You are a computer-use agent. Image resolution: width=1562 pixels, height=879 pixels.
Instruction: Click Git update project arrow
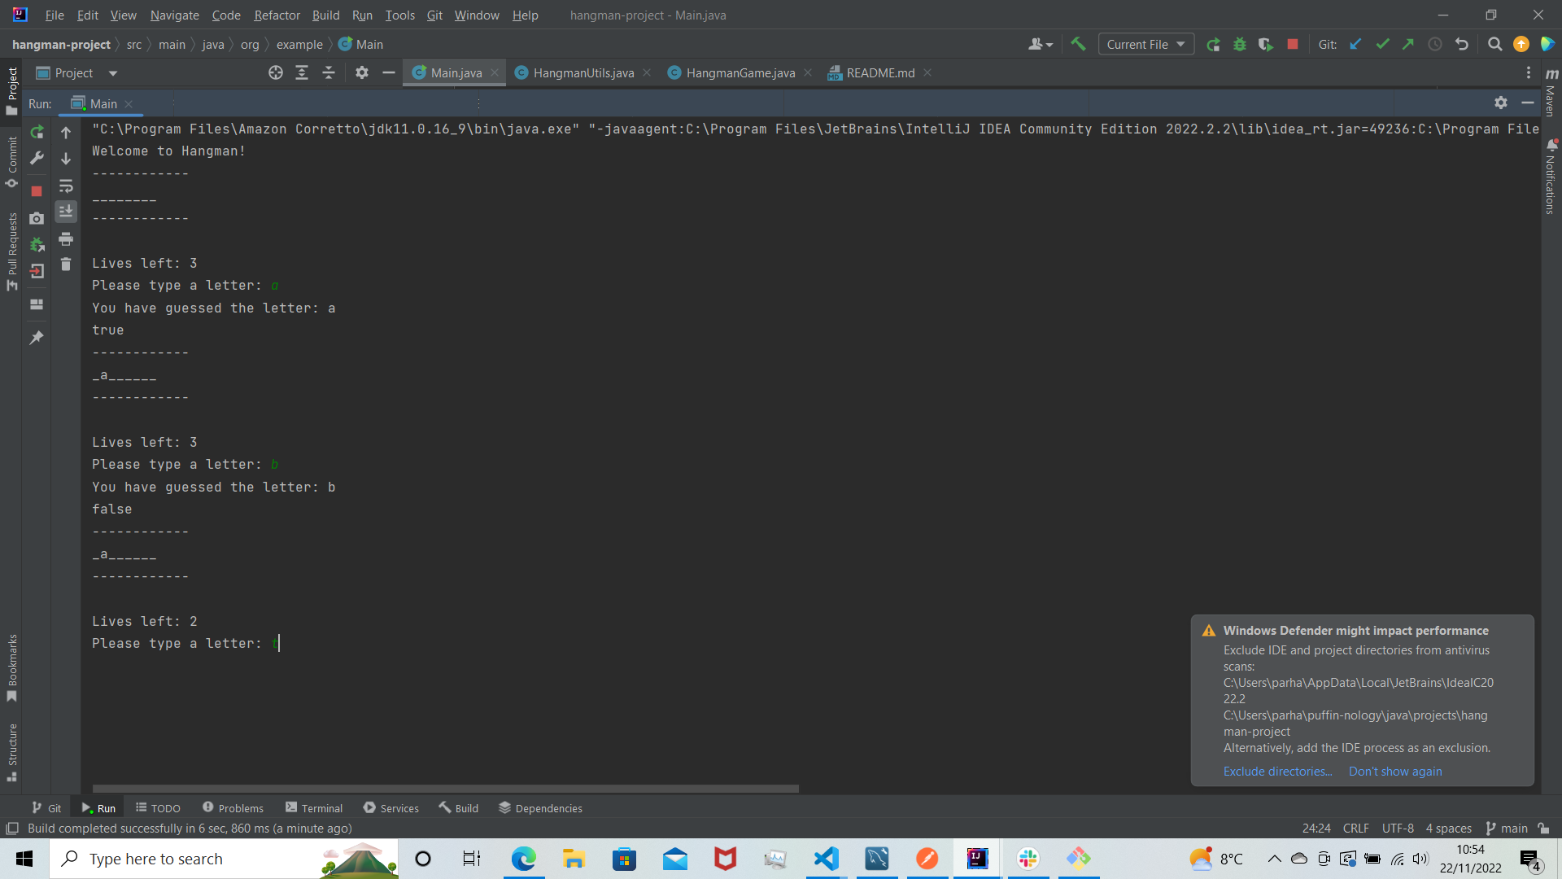[x=1355, y=44]
